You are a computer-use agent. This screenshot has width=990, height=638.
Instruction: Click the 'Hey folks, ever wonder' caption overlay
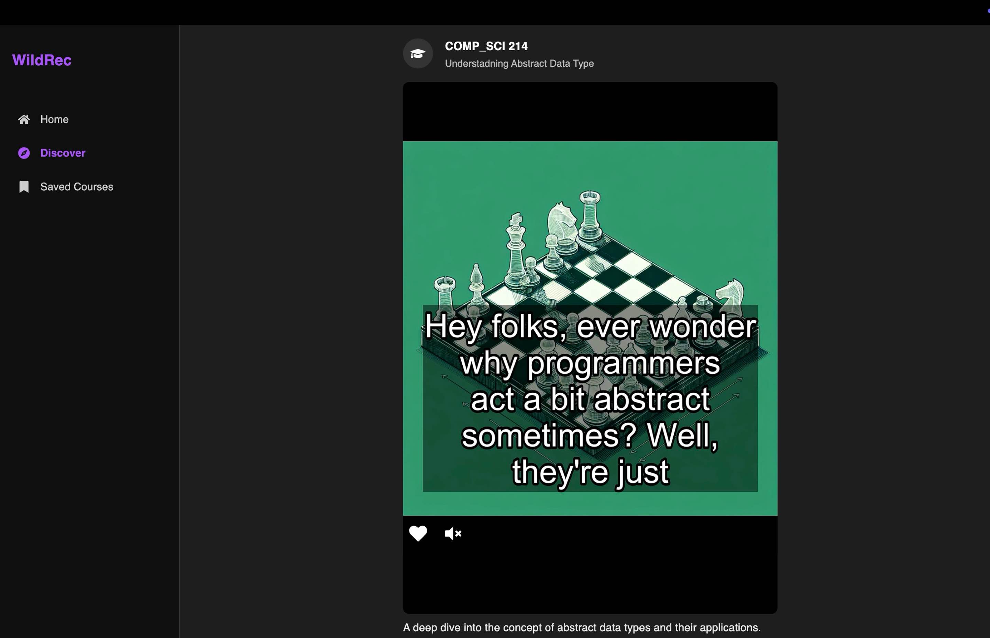point(590,398)
